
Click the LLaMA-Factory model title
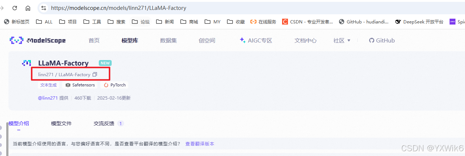click(x=63, y=63)
